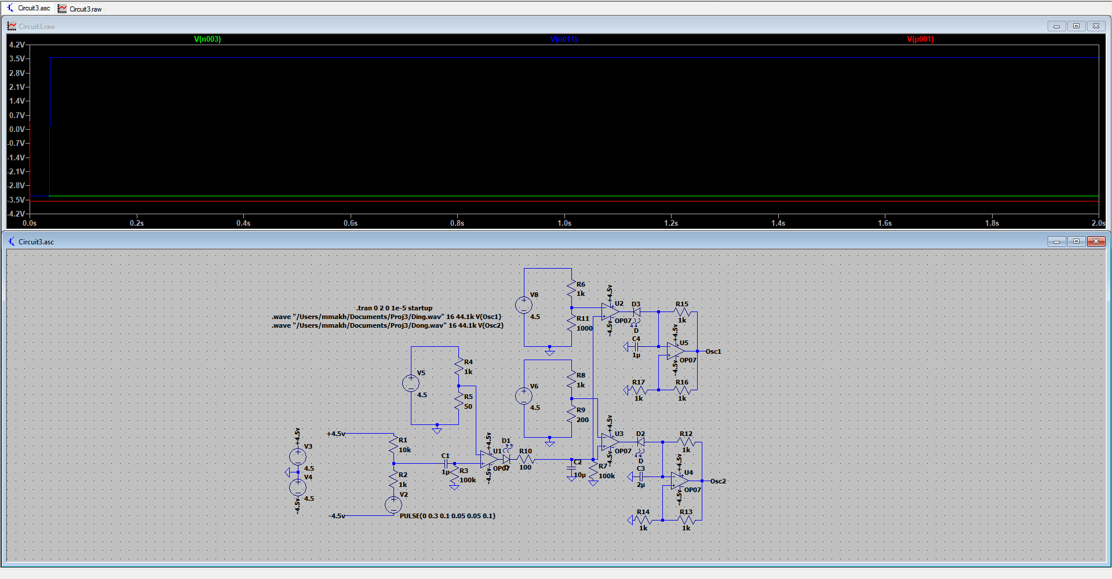Click the .tran simulation directive text
This screenshot has width=1112, height=579.
point(394,308)
